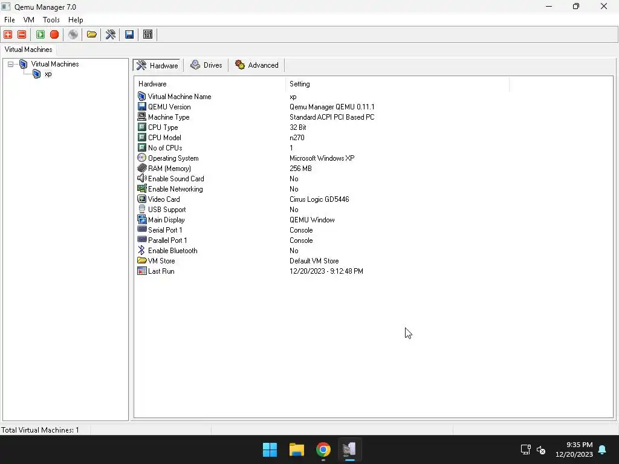Click the Machine Type computer icon

coord(141,117)
